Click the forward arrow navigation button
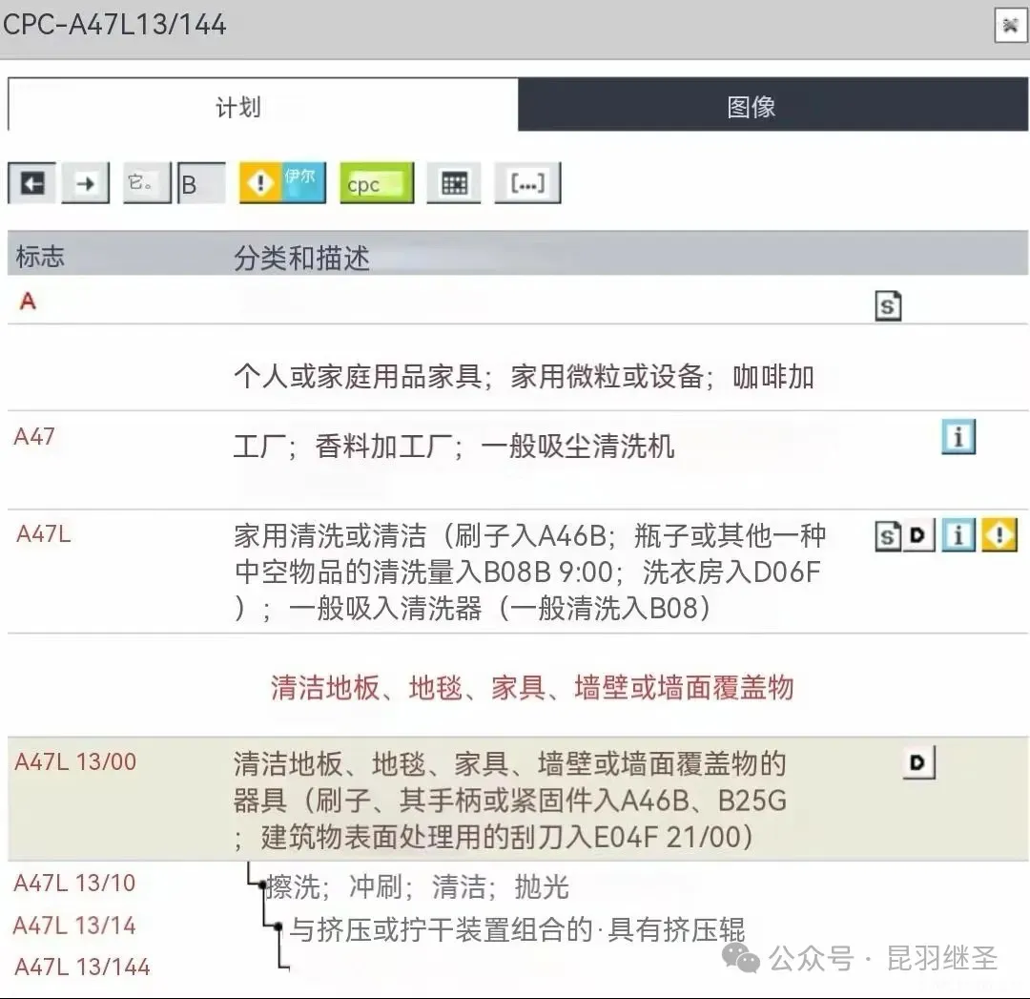 coord(86,183)
